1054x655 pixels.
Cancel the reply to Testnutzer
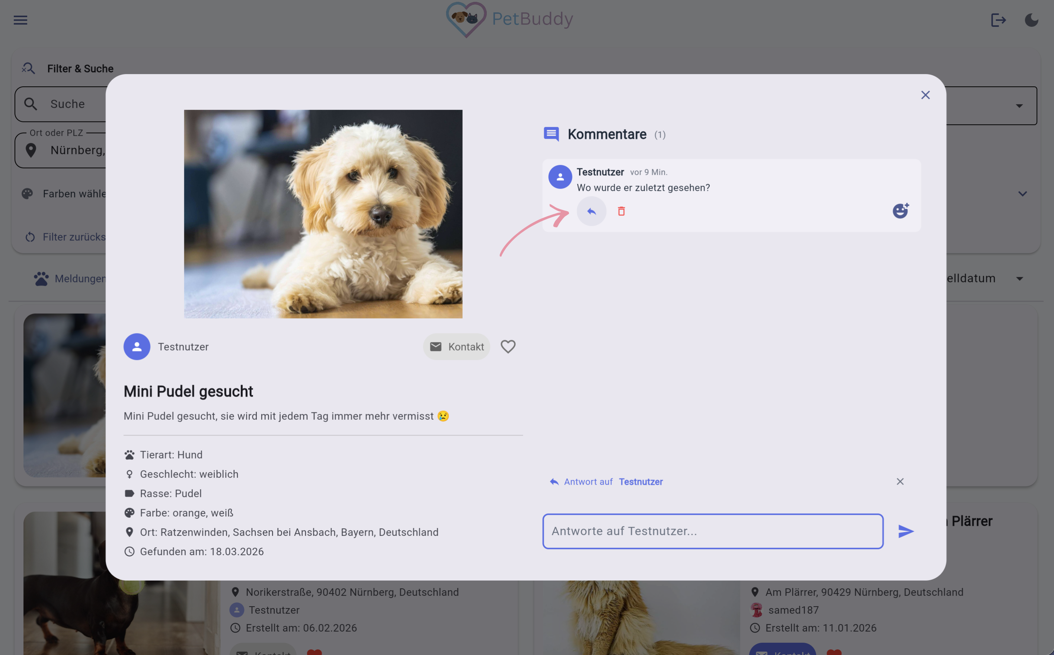click(x=900, y=482)
